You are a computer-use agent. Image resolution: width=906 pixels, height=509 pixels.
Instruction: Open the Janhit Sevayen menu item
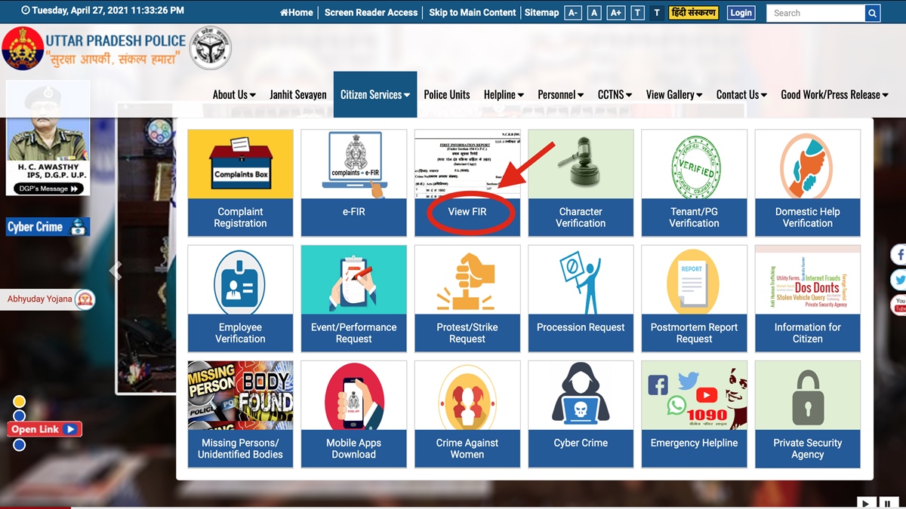coord(298,95)
